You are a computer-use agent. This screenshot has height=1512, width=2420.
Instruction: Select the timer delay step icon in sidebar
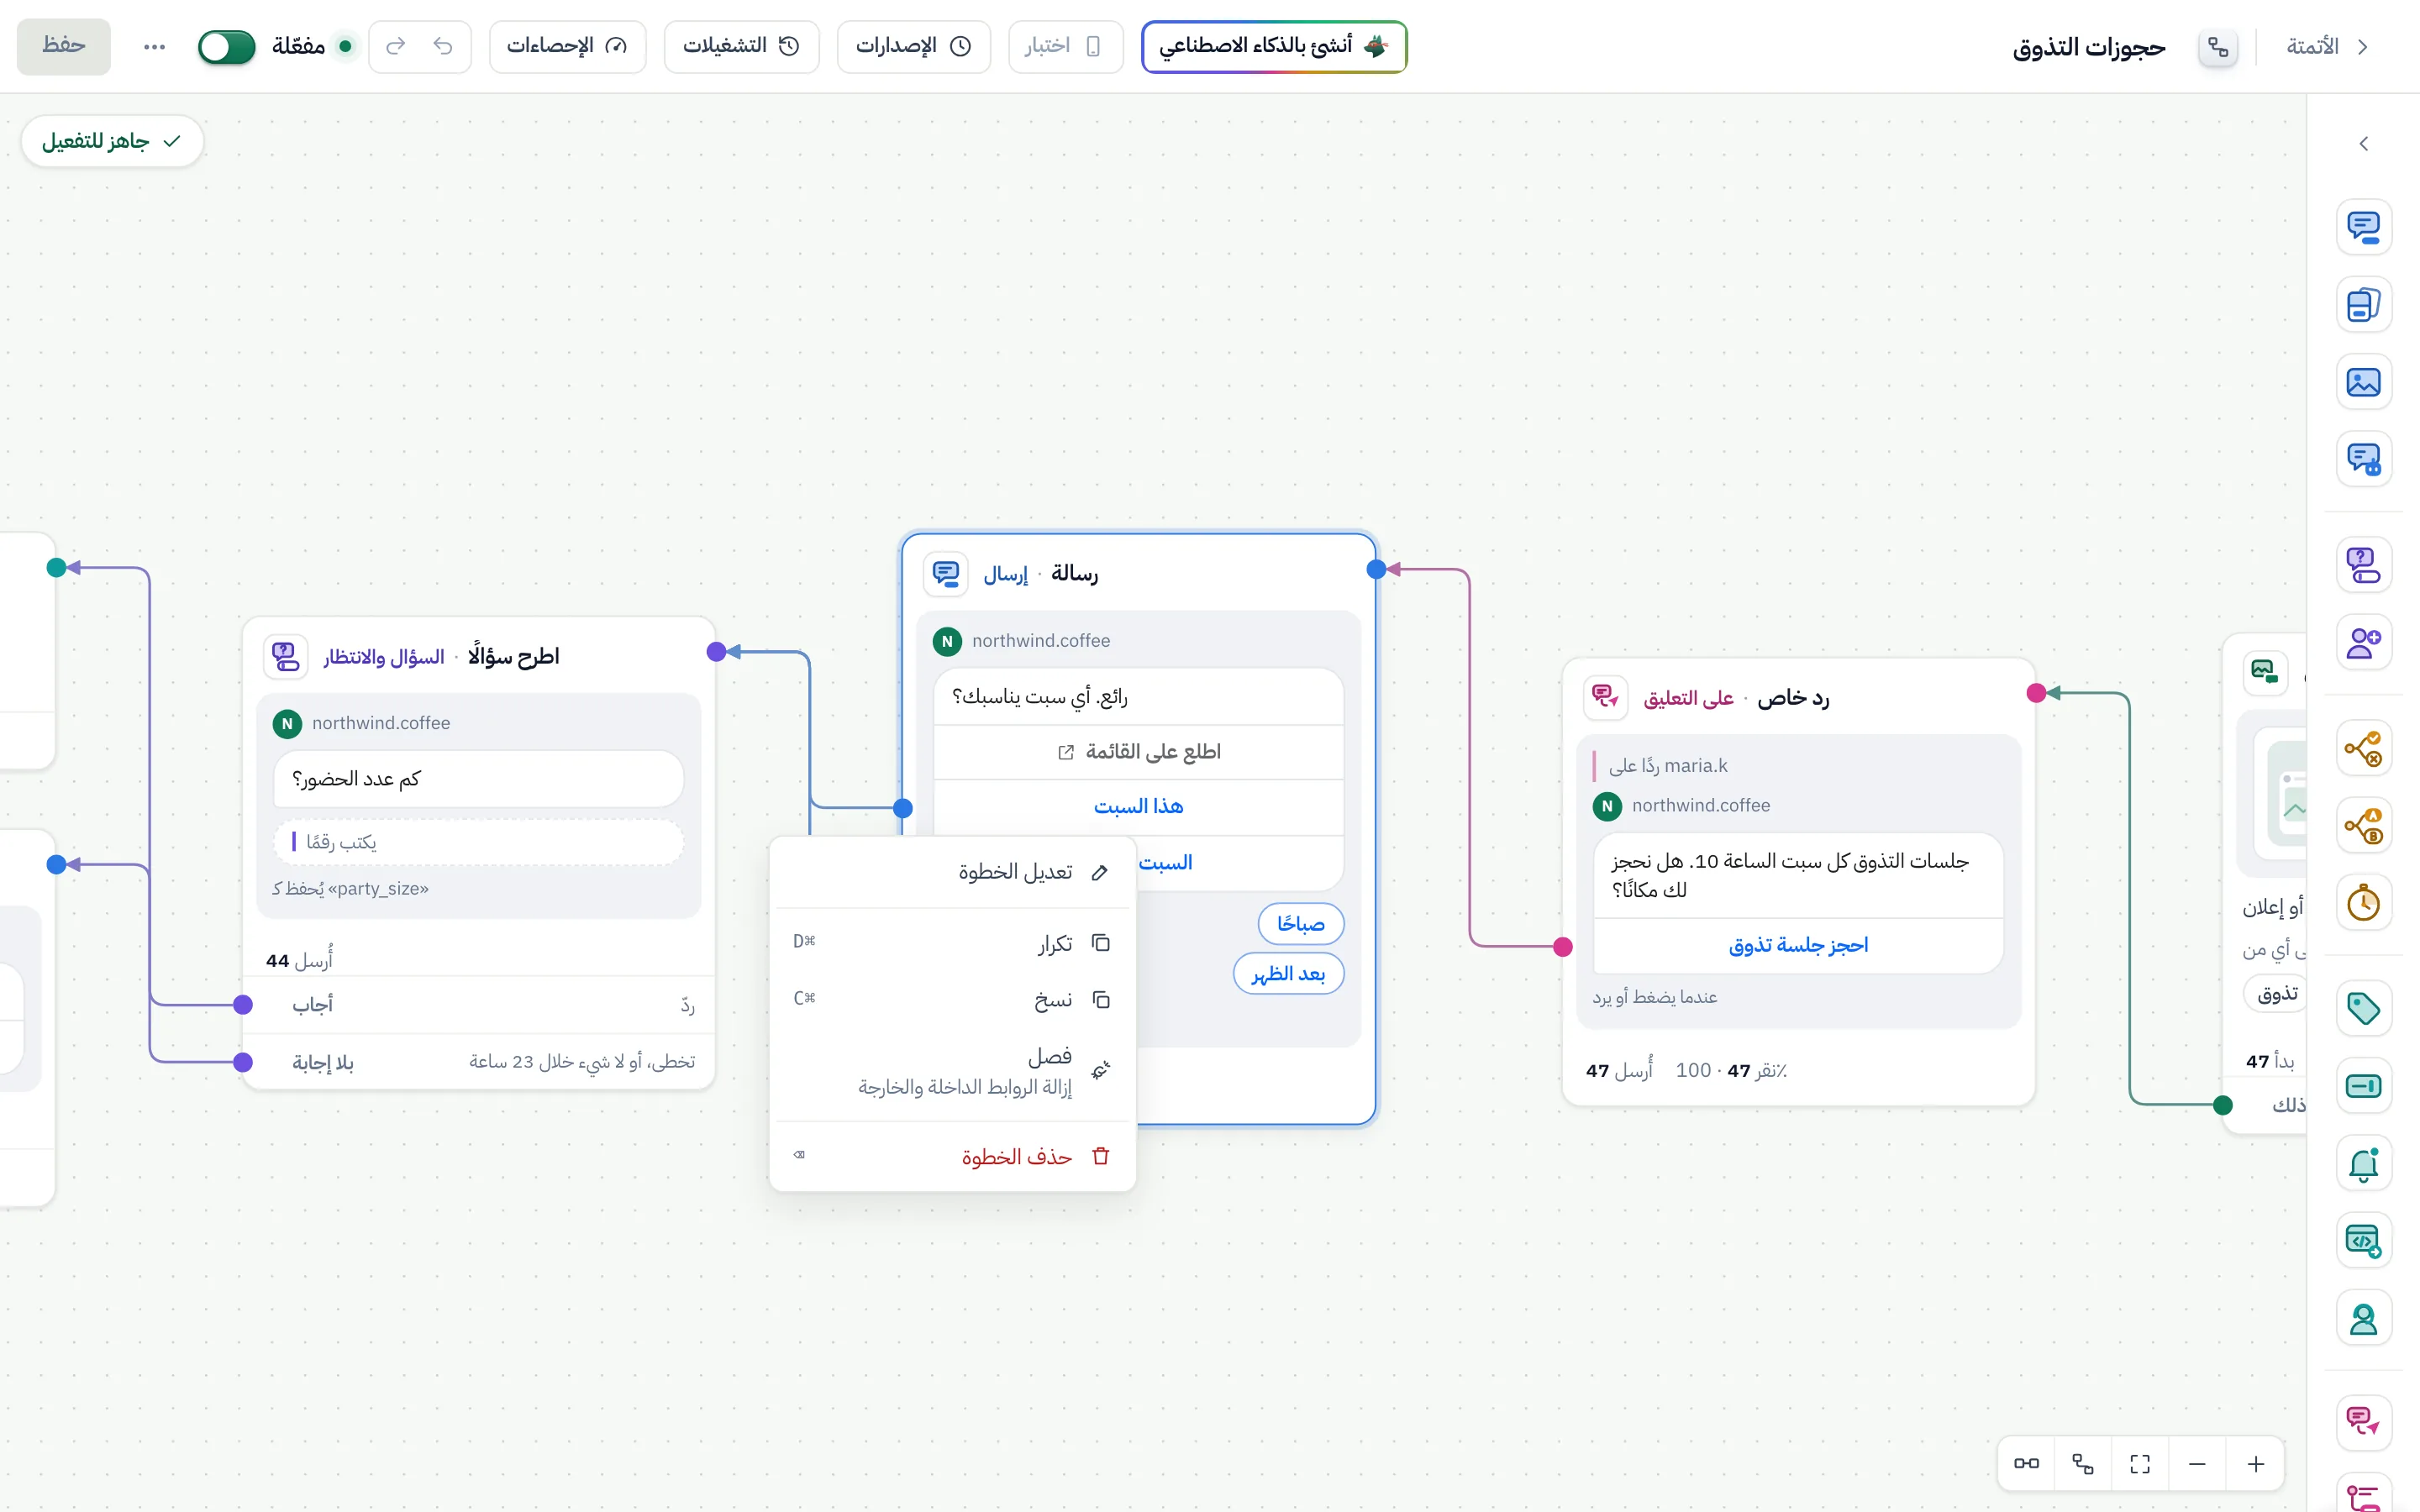(2363, 903)
